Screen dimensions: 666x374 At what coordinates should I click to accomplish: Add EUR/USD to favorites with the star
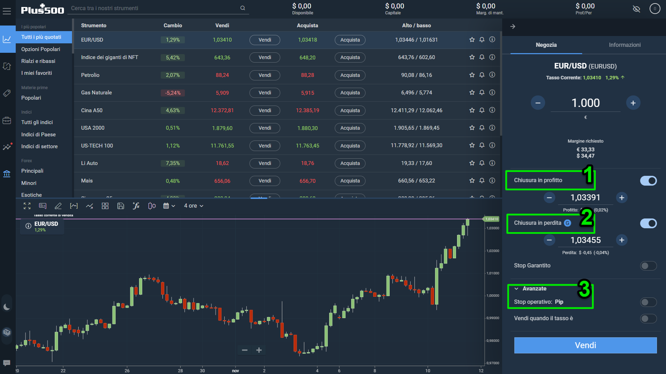472,39
